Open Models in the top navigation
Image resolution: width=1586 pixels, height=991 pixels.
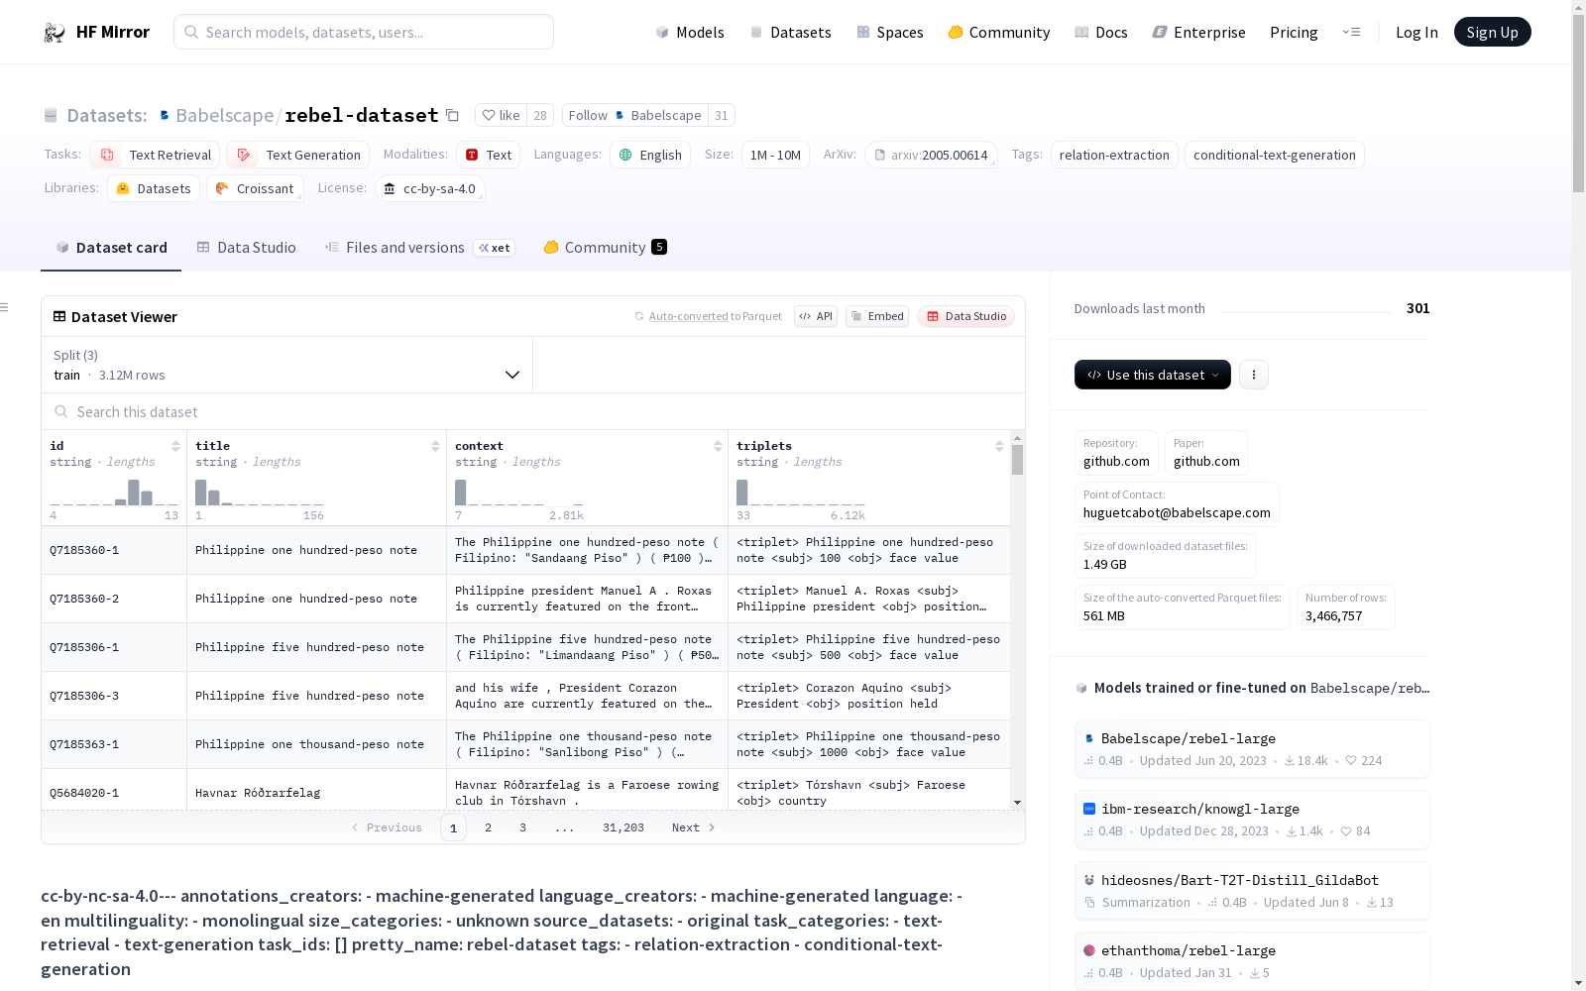coord(690,33)
